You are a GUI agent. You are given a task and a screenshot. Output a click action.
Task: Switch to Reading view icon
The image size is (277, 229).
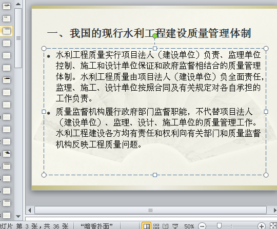point(165,226)
